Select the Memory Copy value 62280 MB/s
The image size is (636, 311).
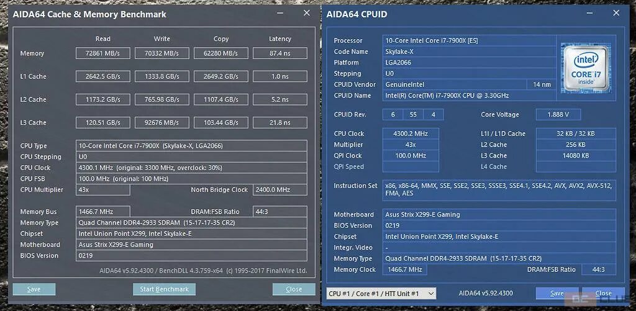[221, 53]
